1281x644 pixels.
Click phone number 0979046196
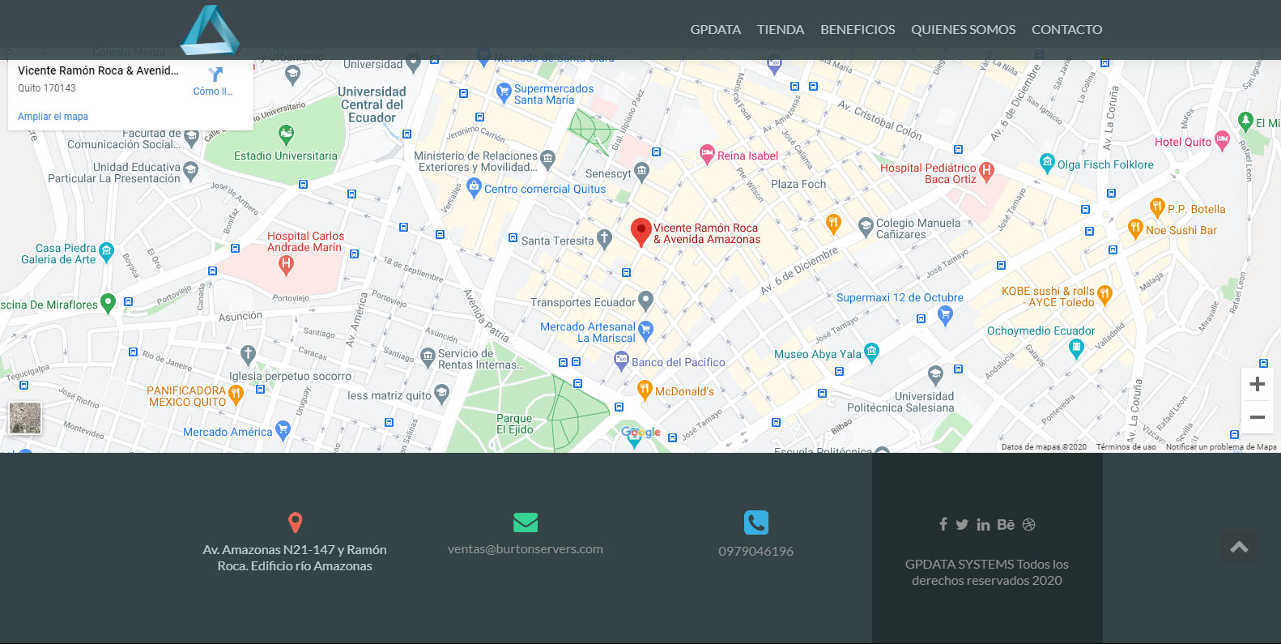tap(756, 552)
